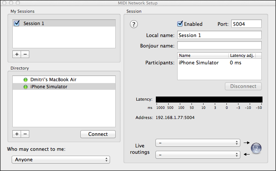The image size is (276, 171).
Task: Open the lower Live routings dropdown
Action: 198,154
